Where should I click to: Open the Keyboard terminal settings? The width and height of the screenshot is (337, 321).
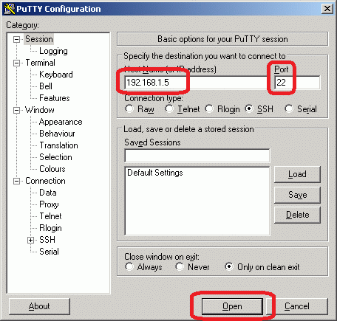(x=56, y=75)
